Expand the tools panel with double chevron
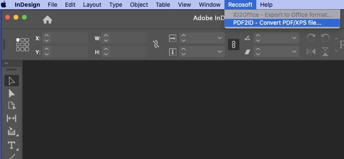344x159 pixels. pyautogui.click(x=6, y=63)
